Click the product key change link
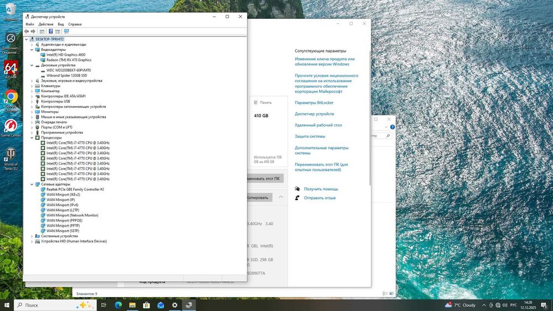 point(325,62)
